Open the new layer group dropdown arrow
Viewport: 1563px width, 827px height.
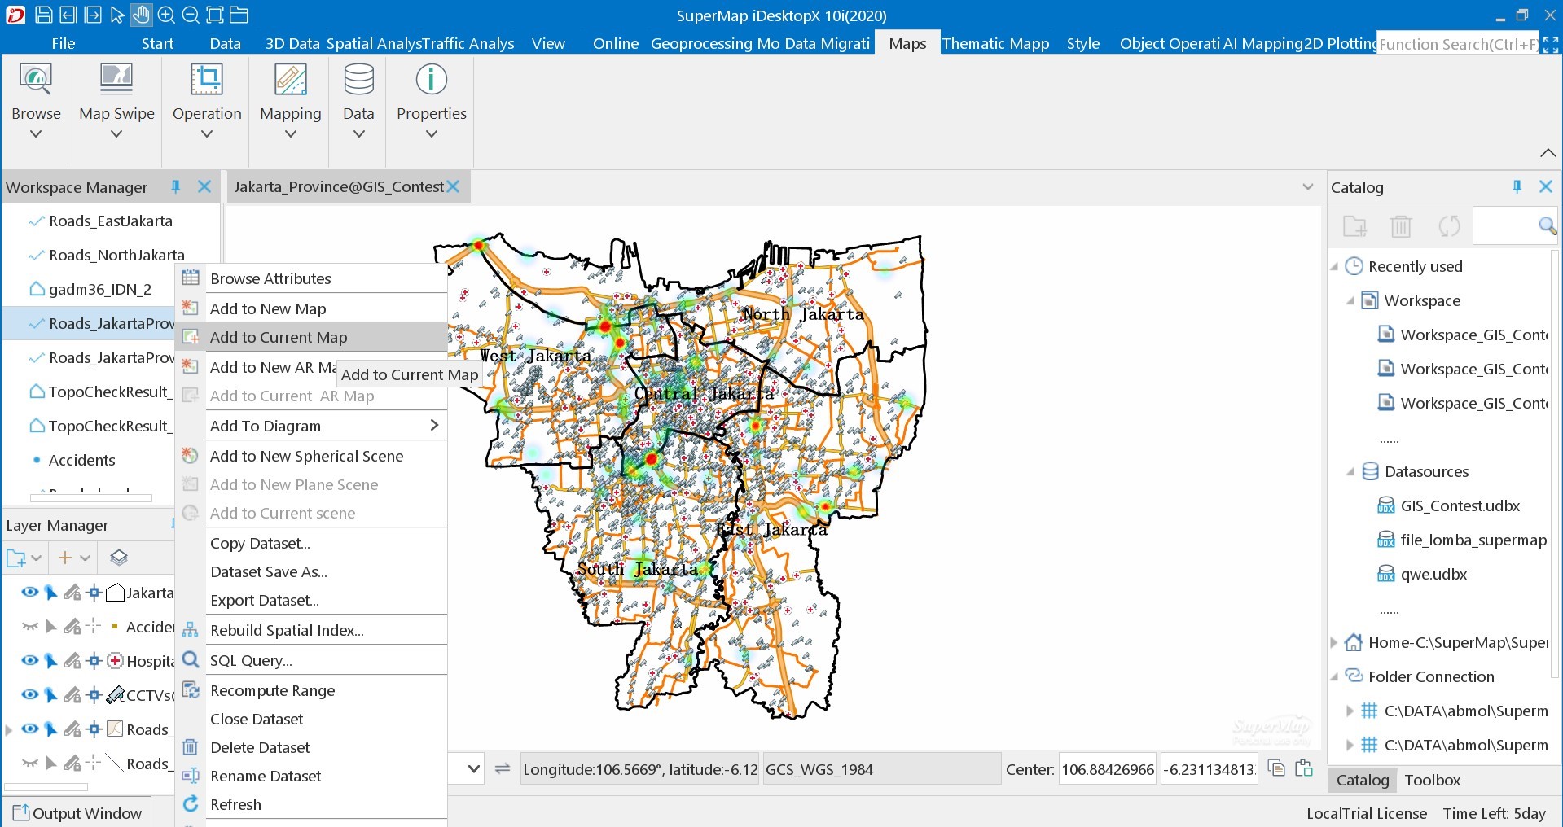36,558
